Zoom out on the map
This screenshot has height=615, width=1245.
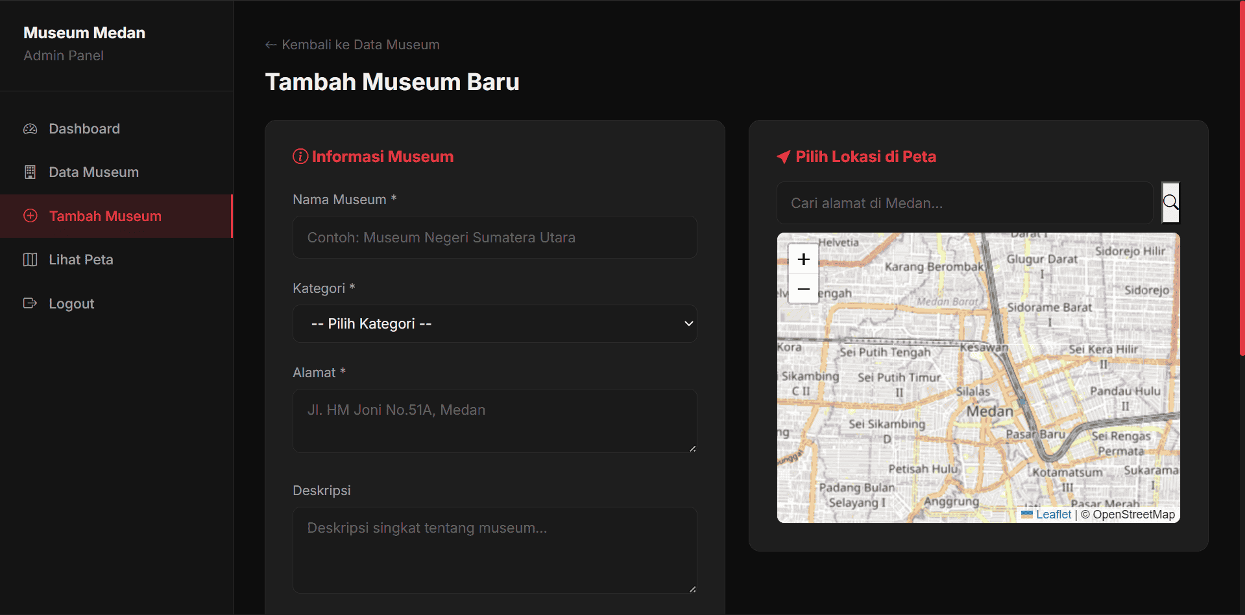[x=803, y=288]
